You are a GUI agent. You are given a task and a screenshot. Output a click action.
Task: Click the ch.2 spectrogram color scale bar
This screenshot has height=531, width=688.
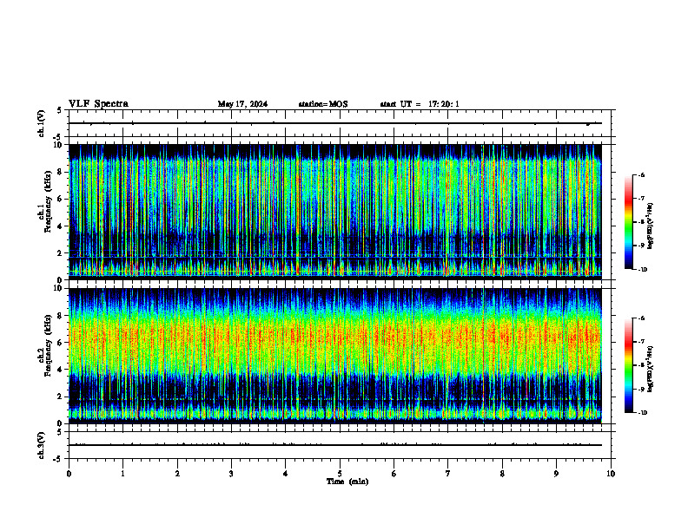point(628,365)
